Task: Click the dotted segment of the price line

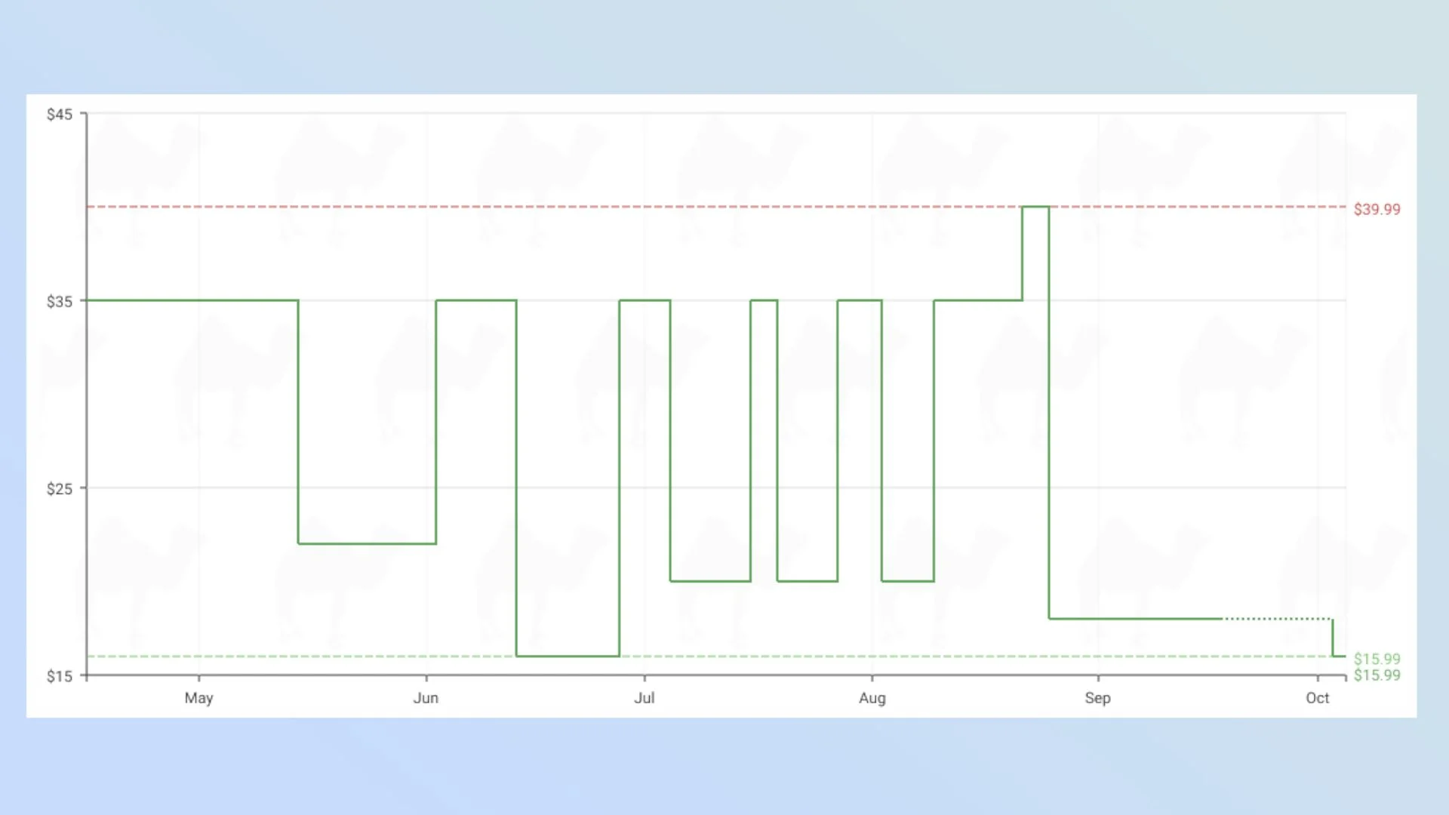Action: tap(1278, 619)
